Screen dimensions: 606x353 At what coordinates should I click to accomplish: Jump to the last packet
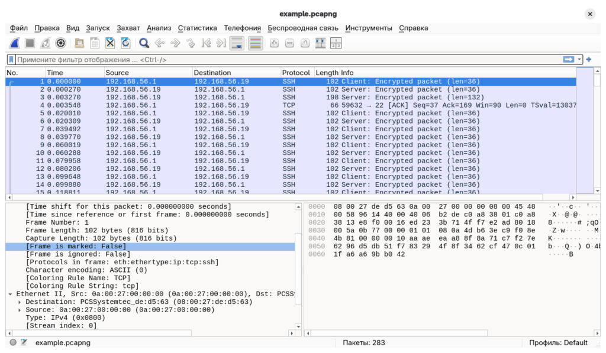coord(221,43)
